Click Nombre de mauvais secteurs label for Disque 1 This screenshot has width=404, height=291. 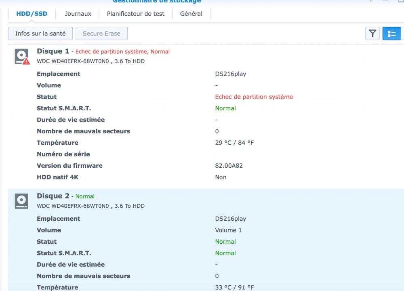coord(84,131)
